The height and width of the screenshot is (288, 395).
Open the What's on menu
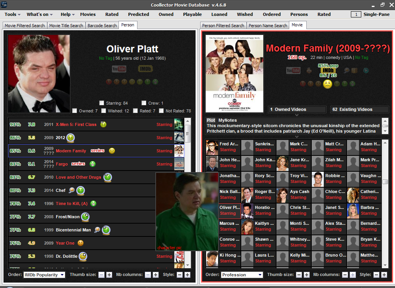pos(40,14)
